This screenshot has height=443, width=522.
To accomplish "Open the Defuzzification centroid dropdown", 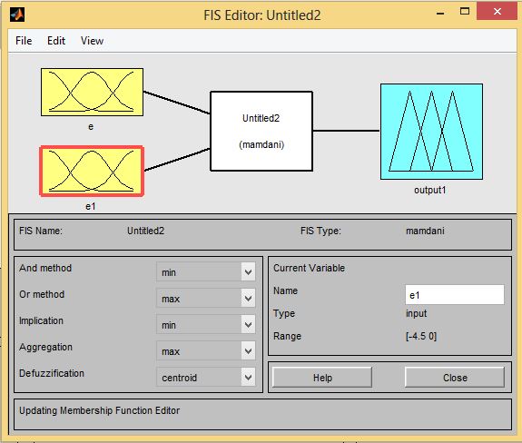I will tap(206, 377).
